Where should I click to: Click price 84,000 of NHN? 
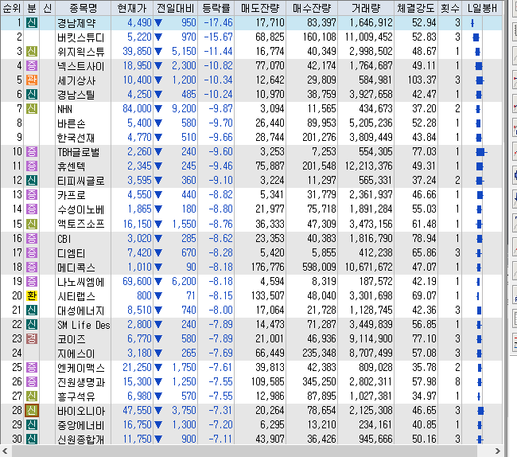click(x=137, y=108)
